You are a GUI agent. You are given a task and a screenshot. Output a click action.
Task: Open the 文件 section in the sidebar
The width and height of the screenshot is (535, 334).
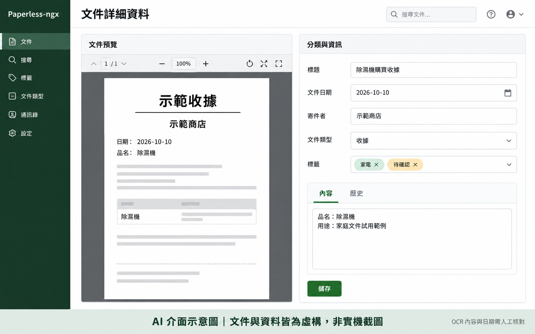coord(35,41)
